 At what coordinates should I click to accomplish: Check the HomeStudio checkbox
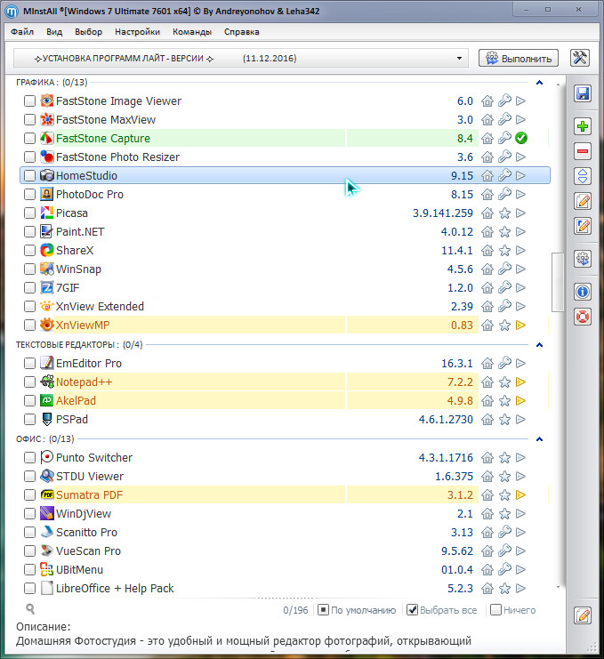pyautogui.click(x=29, y=175)
